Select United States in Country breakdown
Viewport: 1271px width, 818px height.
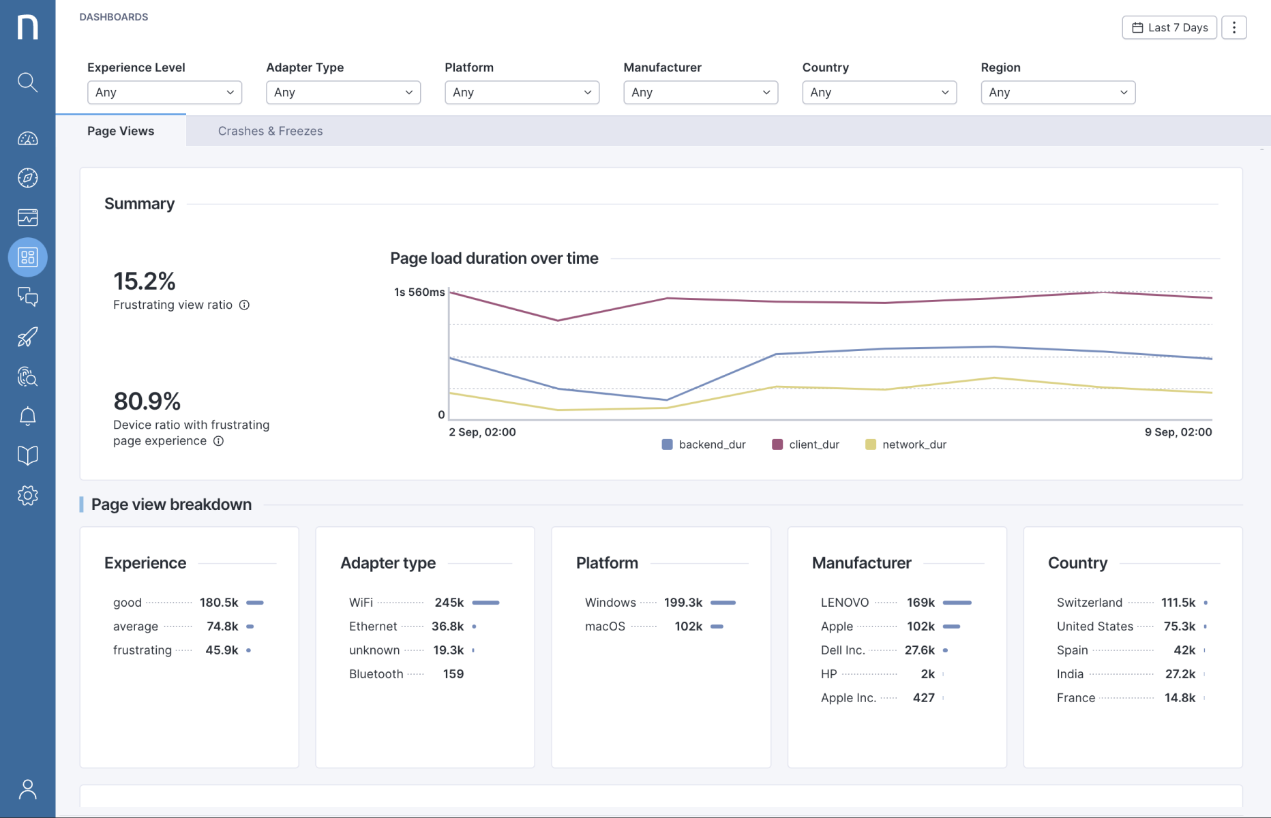click(x=1133, y=626)
